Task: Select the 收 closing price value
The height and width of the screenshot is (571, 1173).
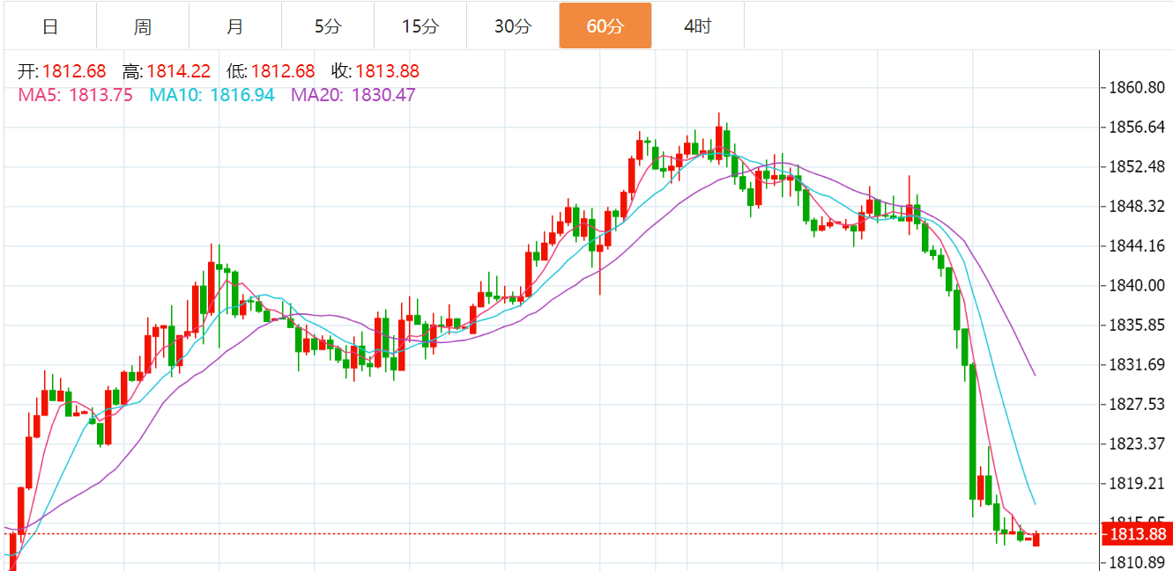Action: click(x=387, y=72)
